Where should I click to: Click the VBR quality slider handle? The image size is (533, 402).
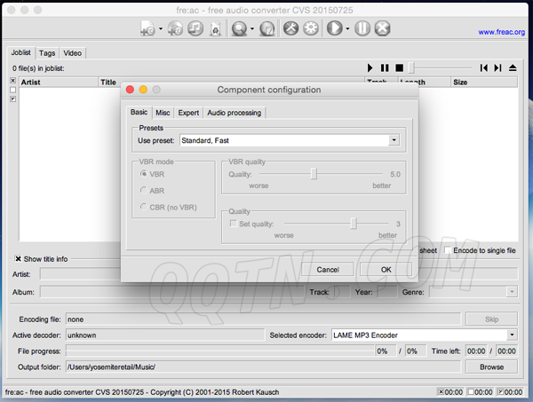(314, 175)
